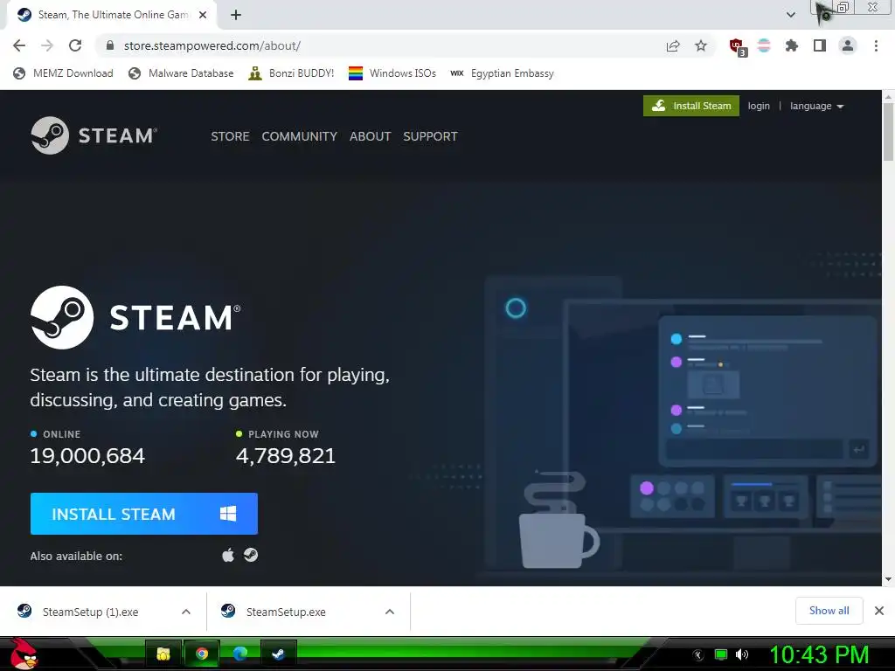Expand options for SteamSetup (1).exe
Viewport: 895px width, 671px height.
pyautogui.click(x=186, y=612)
